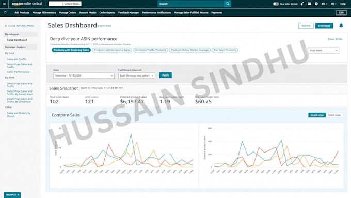Open the first EN language dropdown
Image resolution: width=351 pixels, height=198 pixels.
pyautogui.click(x=324, y=4)
